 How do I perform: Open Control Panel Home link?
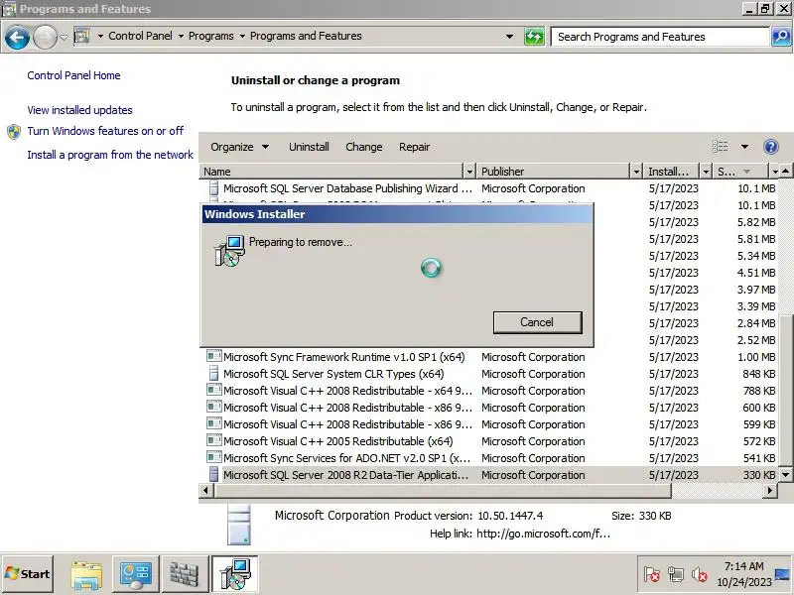click(73, 75)
